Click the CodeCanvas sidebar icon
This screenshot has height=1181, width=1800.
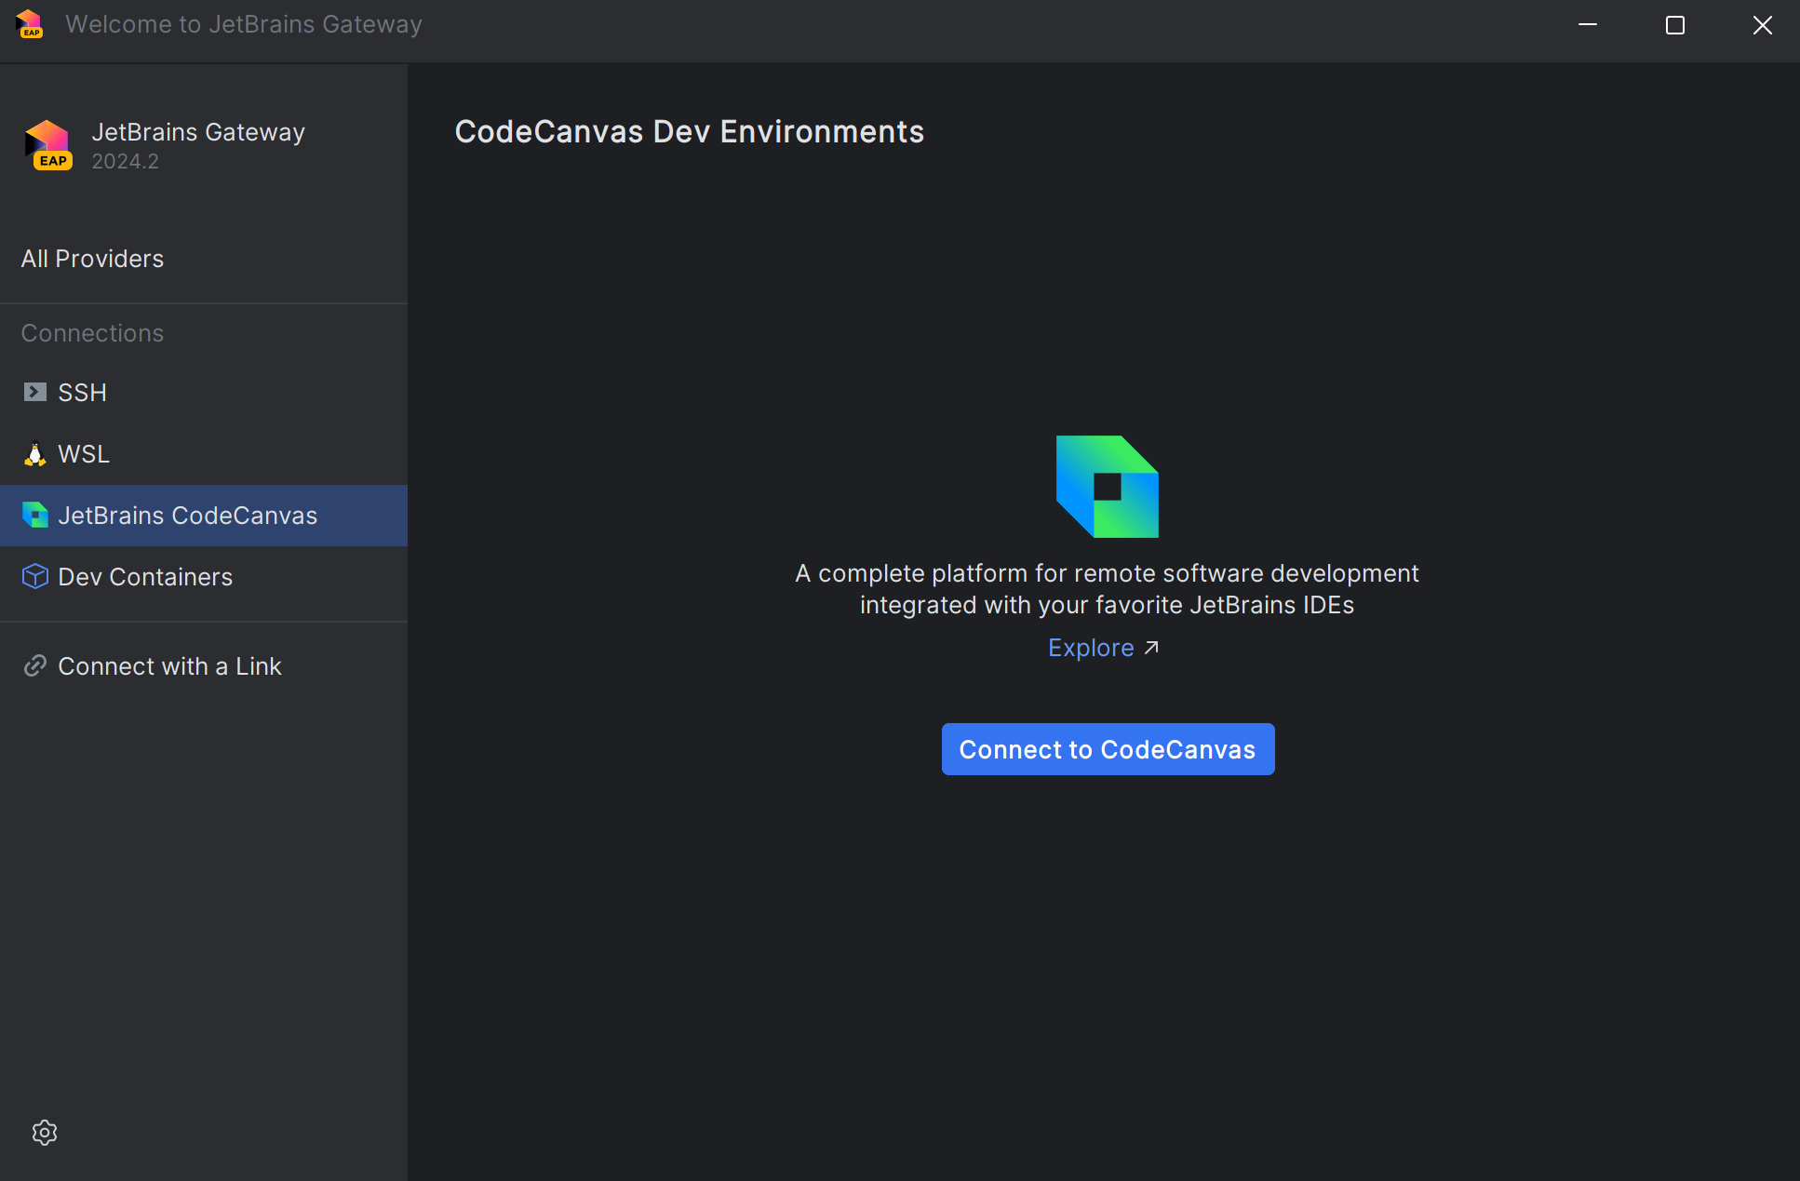click(34, 515)
